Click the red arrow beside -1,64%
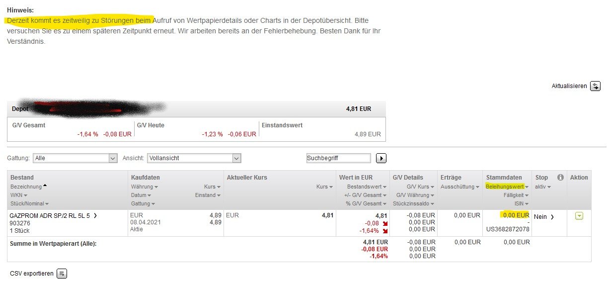This screenshot has width=607, height=289. point(384,231)
